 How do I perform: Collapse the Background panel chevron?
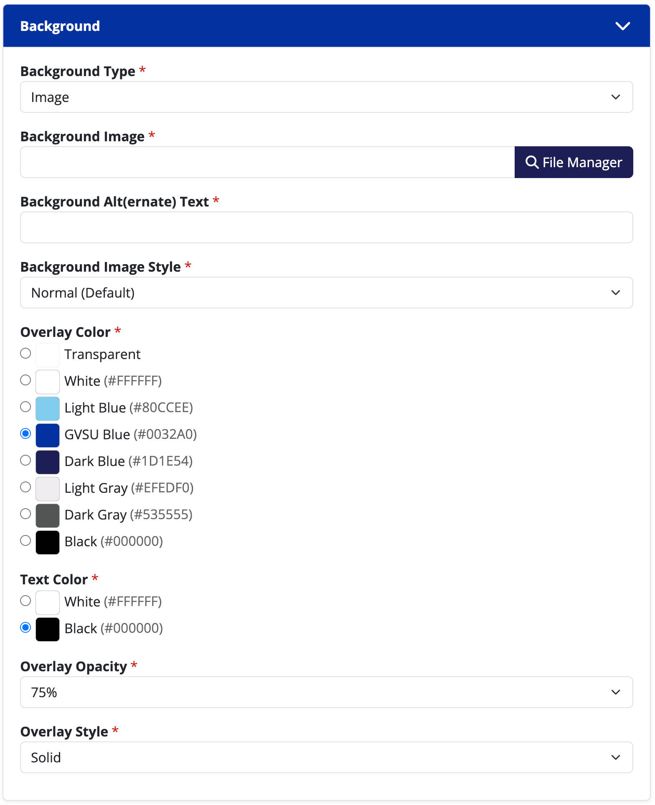622,26
